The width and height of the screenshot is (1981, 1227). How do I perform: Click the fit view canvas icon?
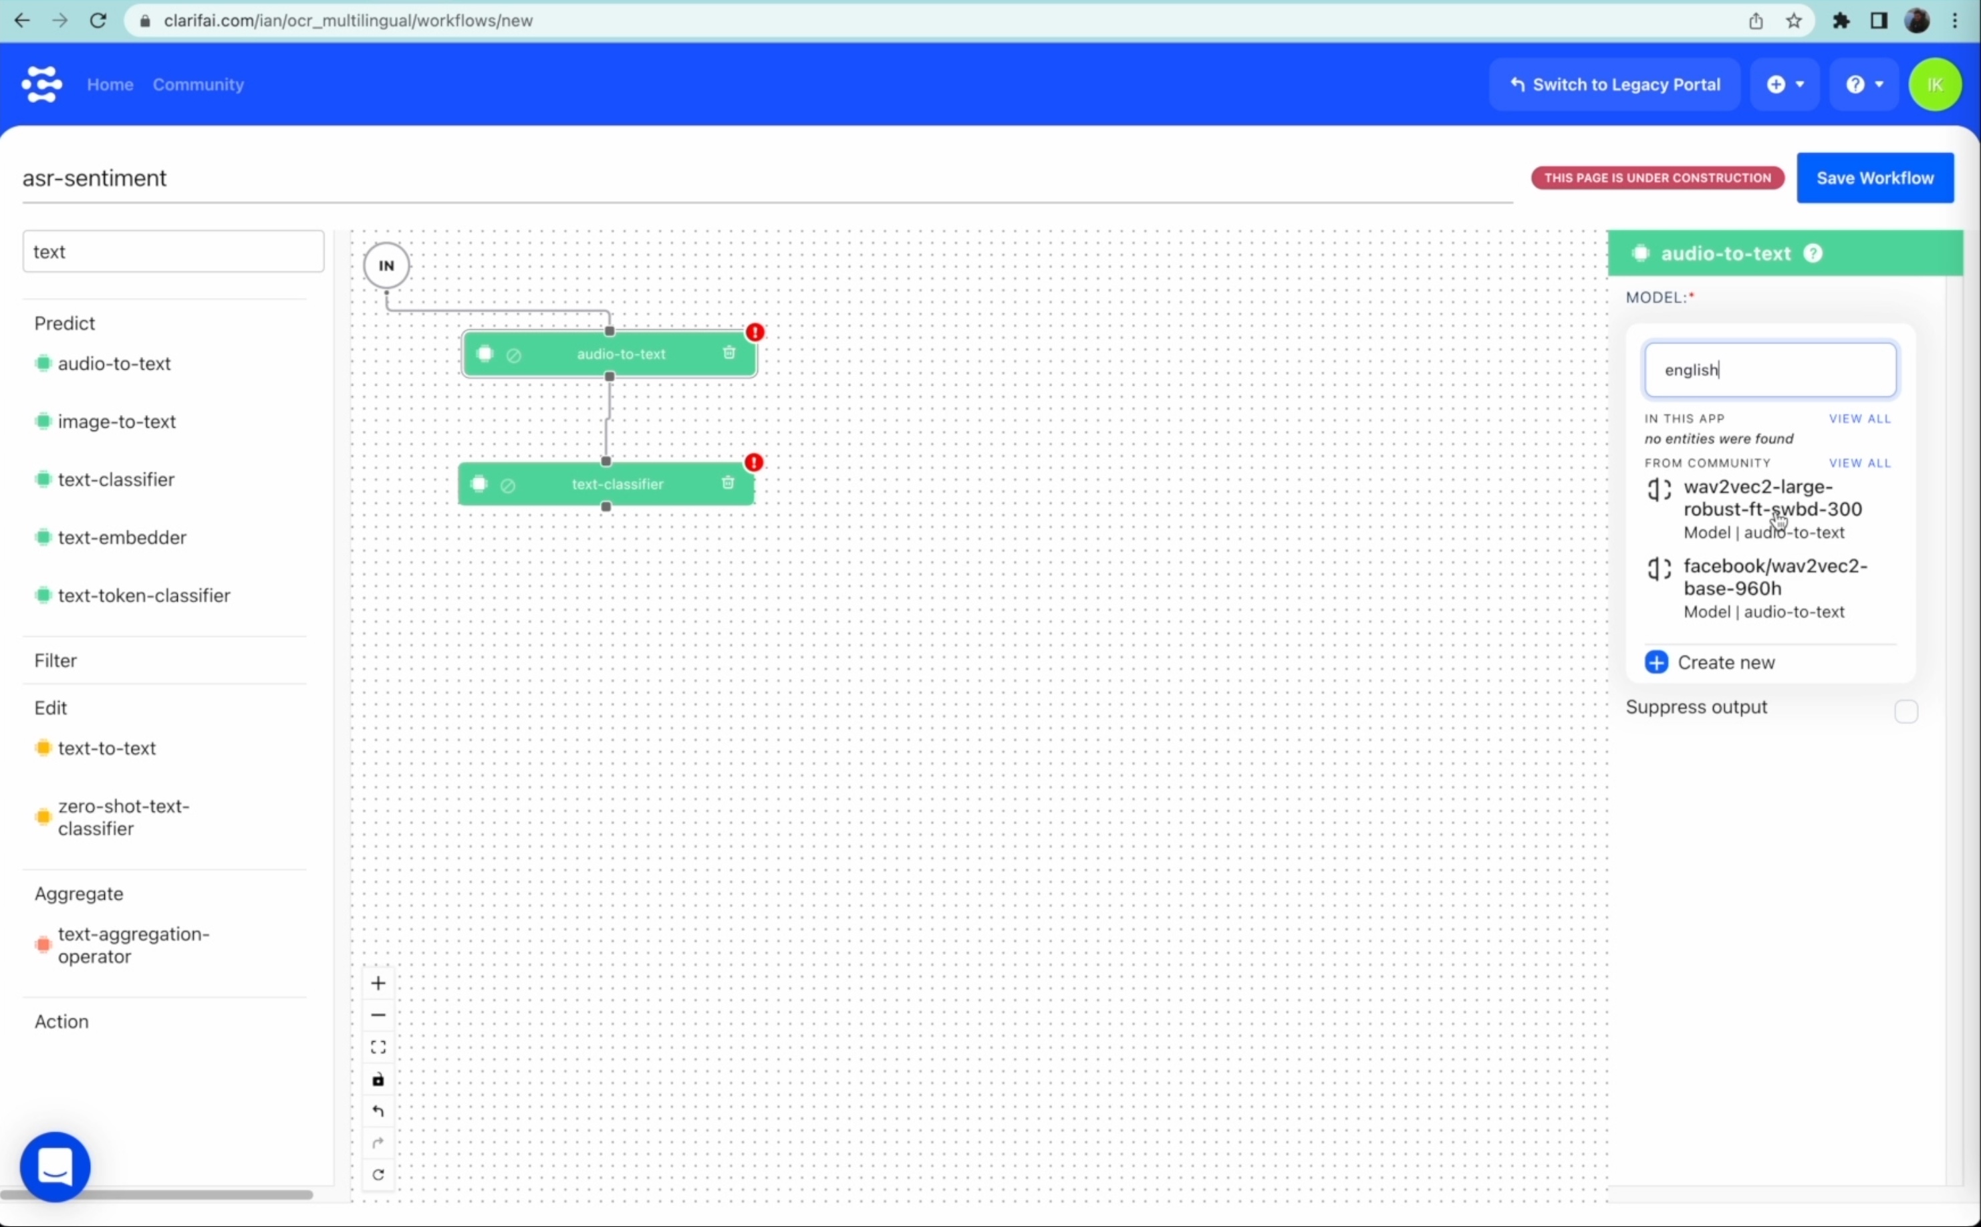(378, 1048)
